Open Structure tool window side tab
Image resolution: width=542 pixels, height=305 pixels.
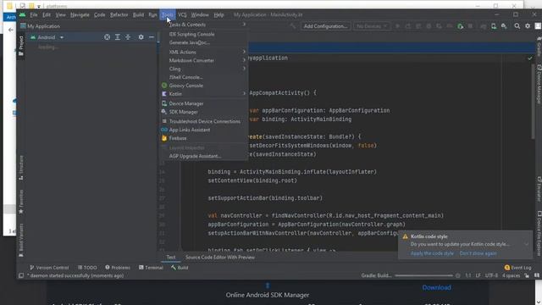click(x=21, y=168)
